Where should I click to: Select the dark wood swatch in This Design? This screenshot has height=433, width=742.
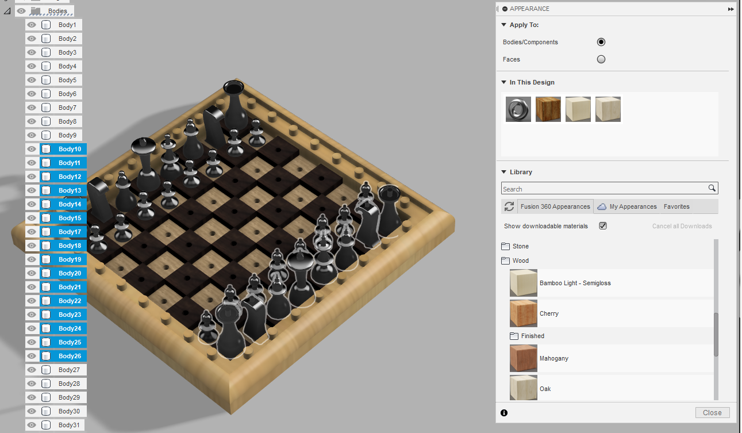coord(548,109)
